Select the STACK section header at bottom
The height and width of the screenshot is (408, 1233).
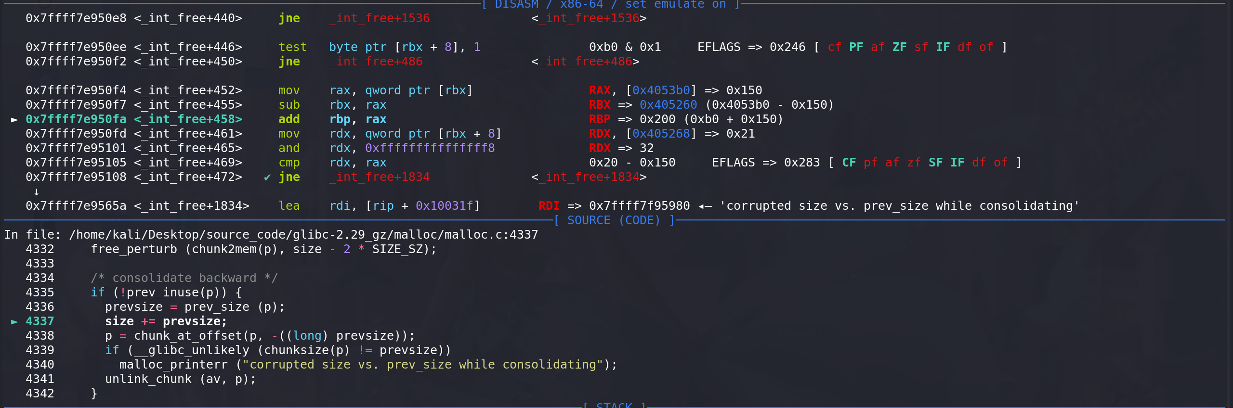pyautogui.click(x=614, y=405)
